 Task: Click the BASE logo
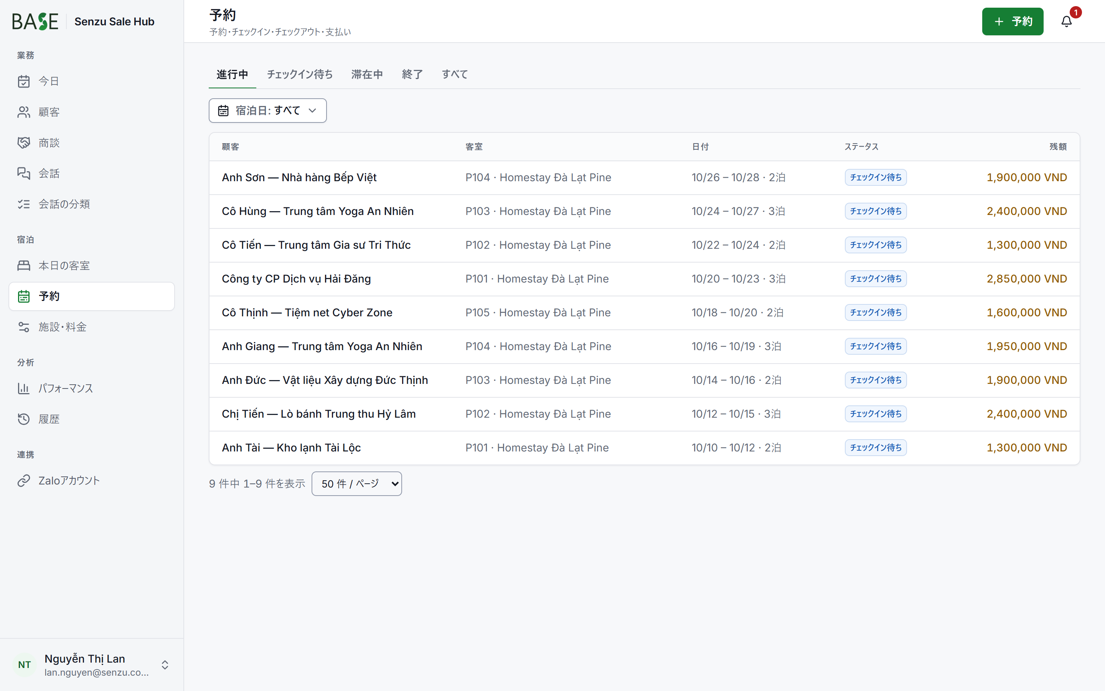point(35,21)
